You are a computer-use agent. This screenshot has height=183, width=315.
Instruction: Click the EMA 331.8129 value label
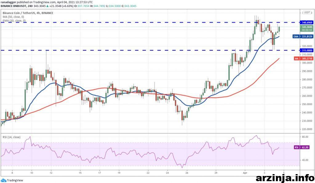(303, 36)
